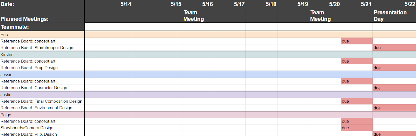Select the due cell for Environment Design
Viewport: 416px width, 136px height.
tap(394, 108)
